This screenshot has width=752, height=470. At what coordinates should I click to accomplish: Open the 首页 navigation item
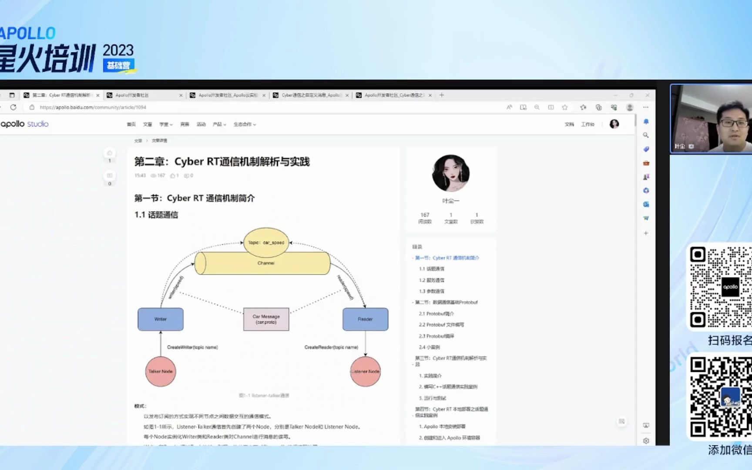coord(131,124)
